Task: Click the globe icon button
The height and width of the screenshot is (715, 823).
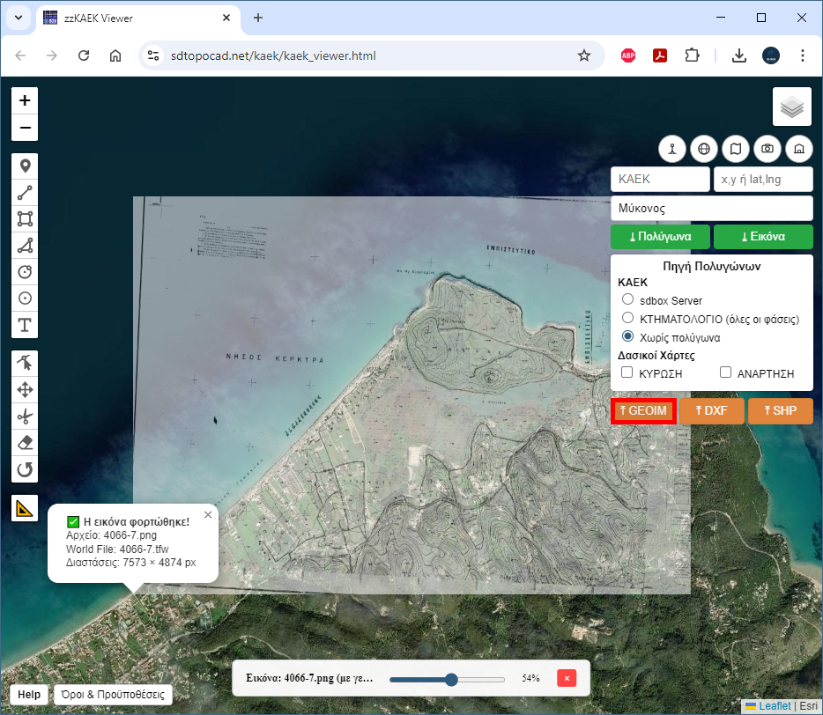Action: (703, 149)
